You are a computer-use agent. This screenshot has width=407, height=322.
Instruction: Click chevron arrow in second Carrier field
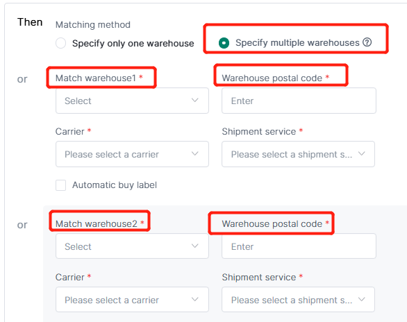coord(195,299)
